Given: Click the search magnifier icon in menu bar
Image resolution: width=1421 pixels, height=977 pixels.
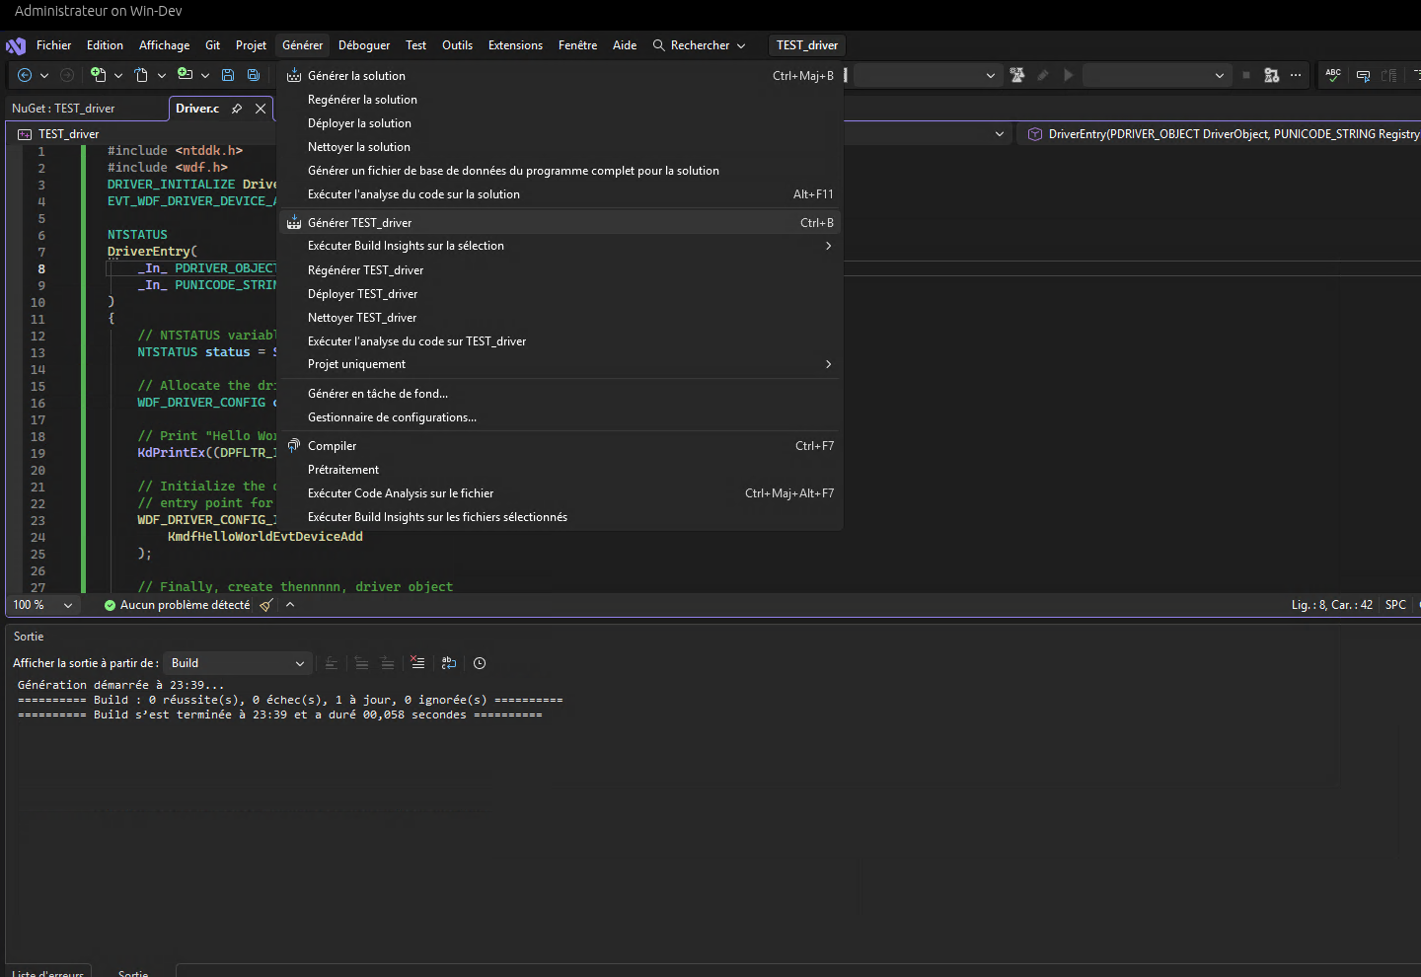Looking at the screenshot, I should point(658,45).
